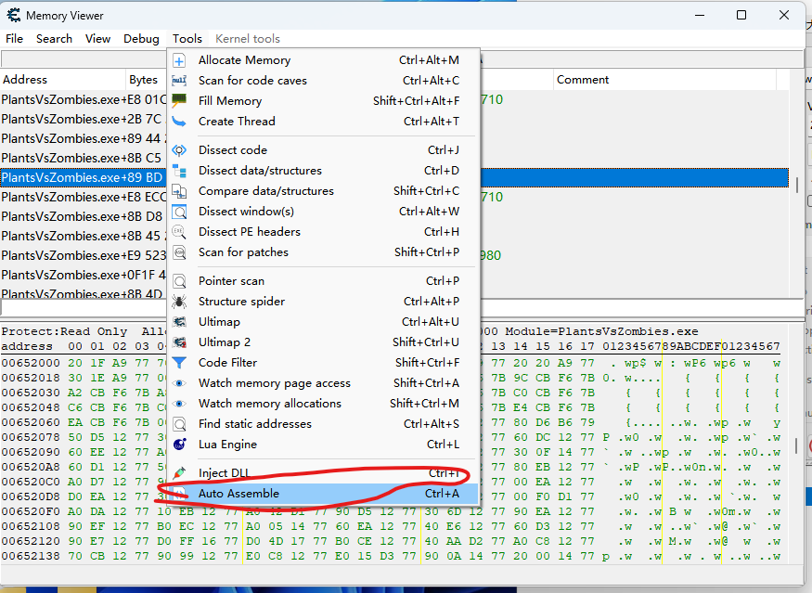This screenshot has height=593, width=812.
Task: Click the Watch memory page access eye icon
Action: tap(180, 383)
